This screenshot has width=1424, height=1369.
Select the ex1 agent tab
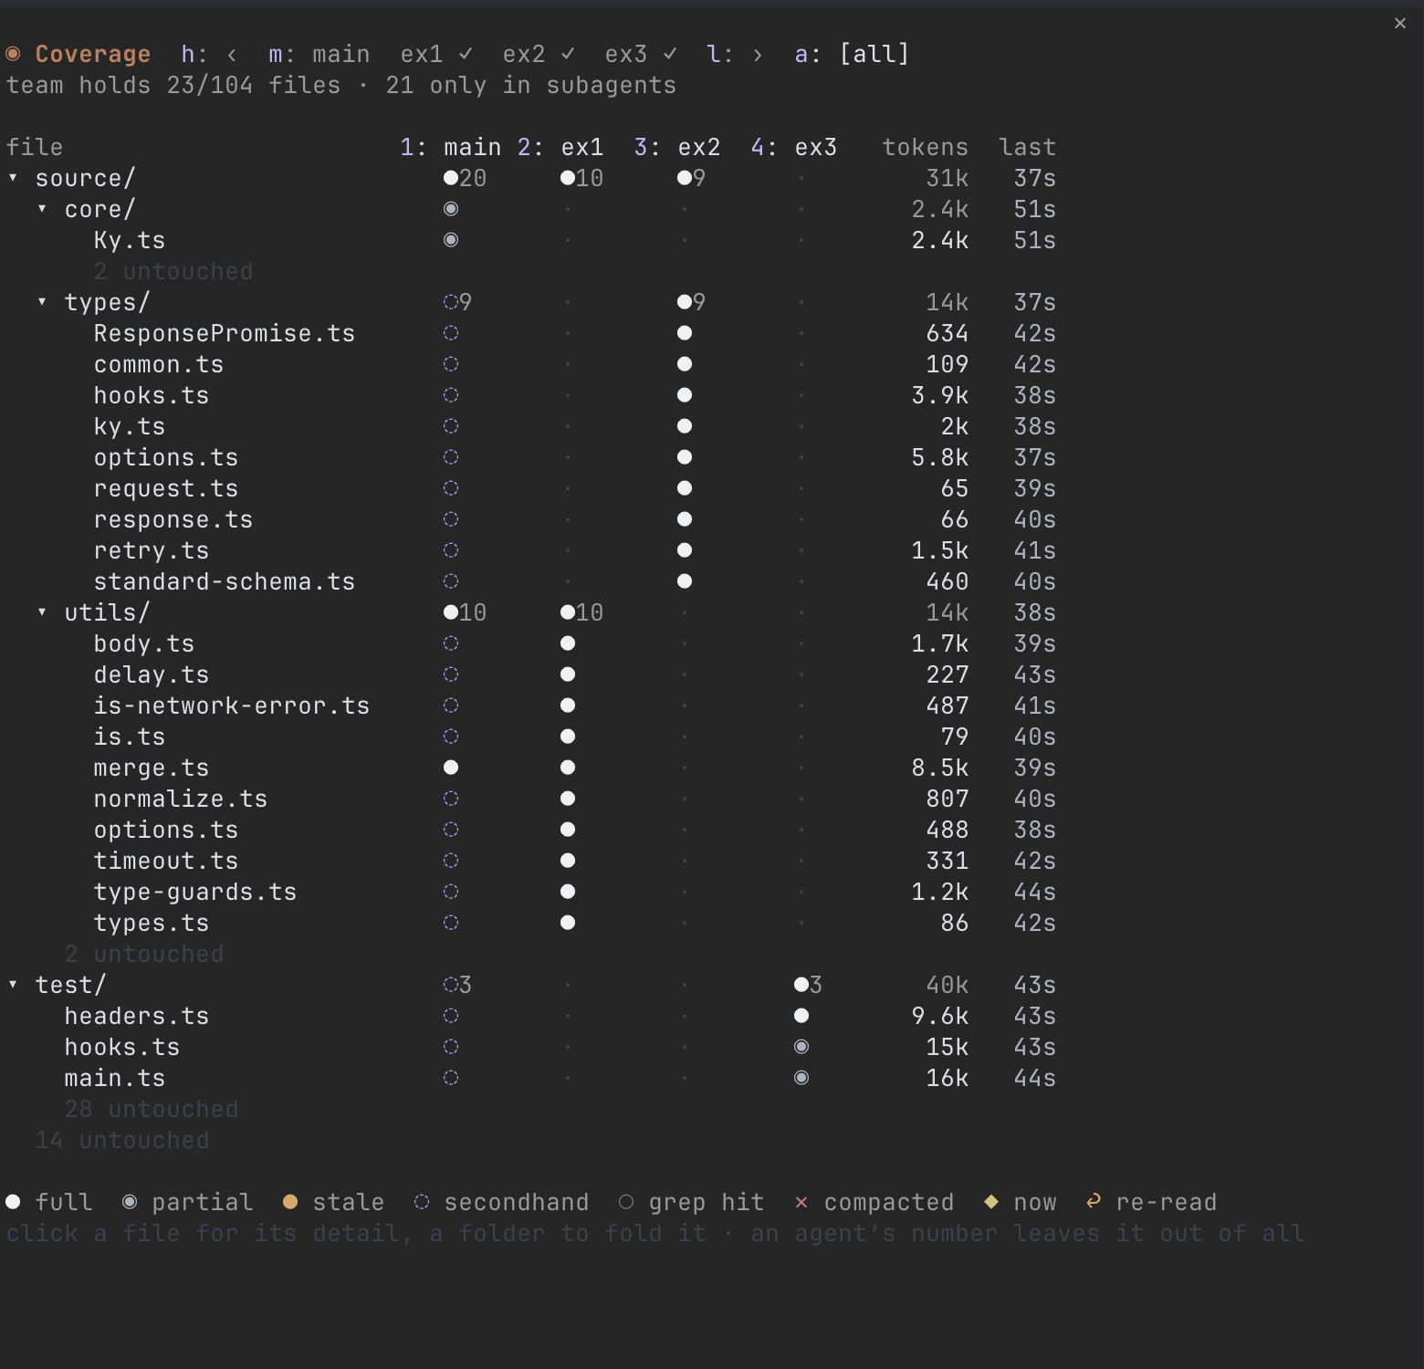(436, 54)
